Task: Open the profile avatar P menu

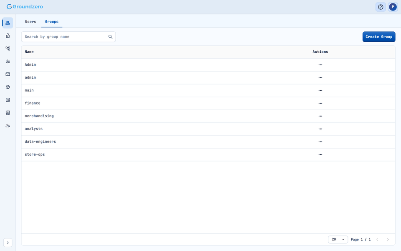Action: point(393,7)
